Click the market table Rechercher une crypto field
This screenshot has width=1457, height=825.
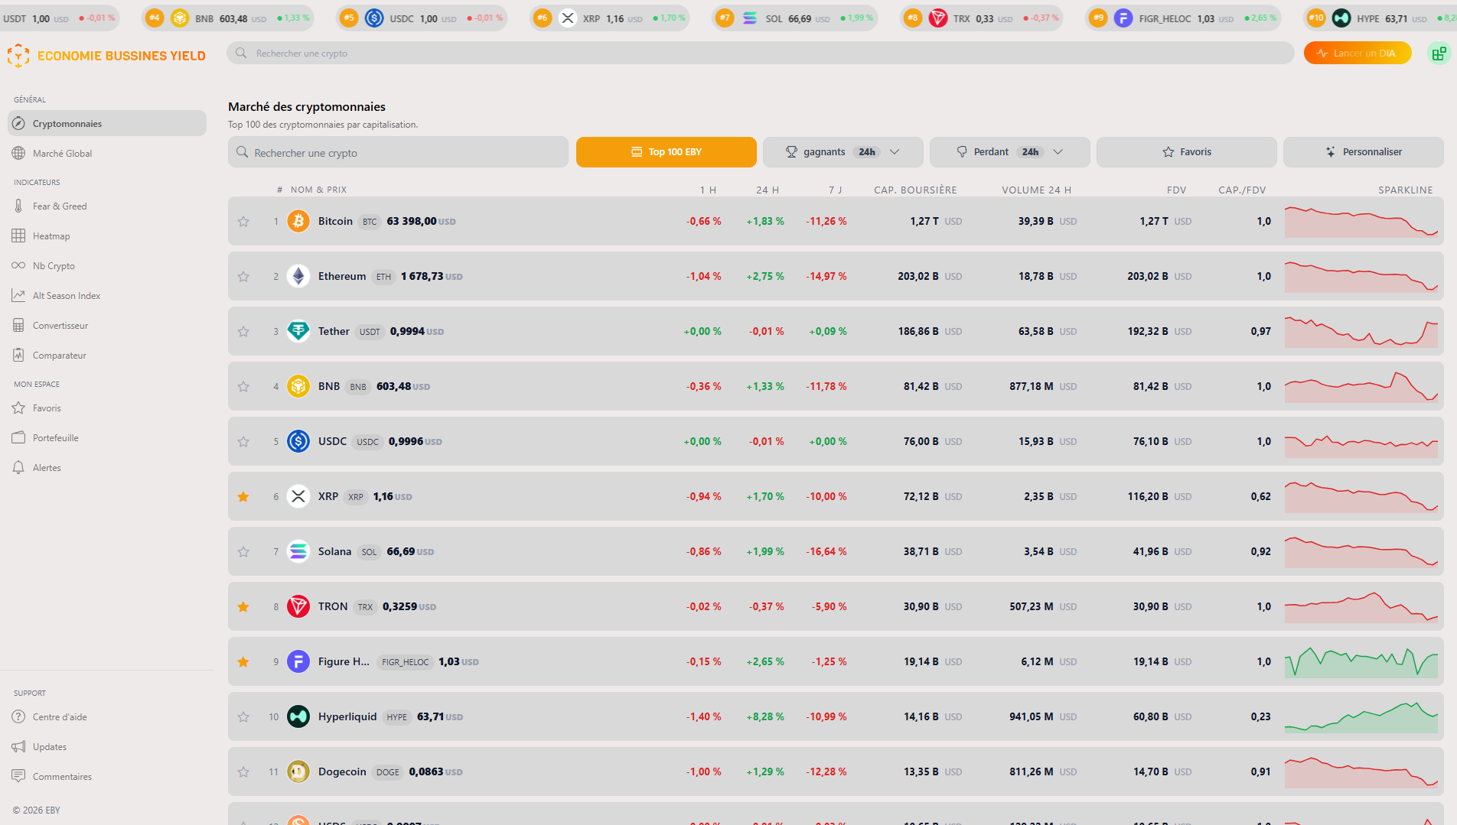[x=398, y=151]
